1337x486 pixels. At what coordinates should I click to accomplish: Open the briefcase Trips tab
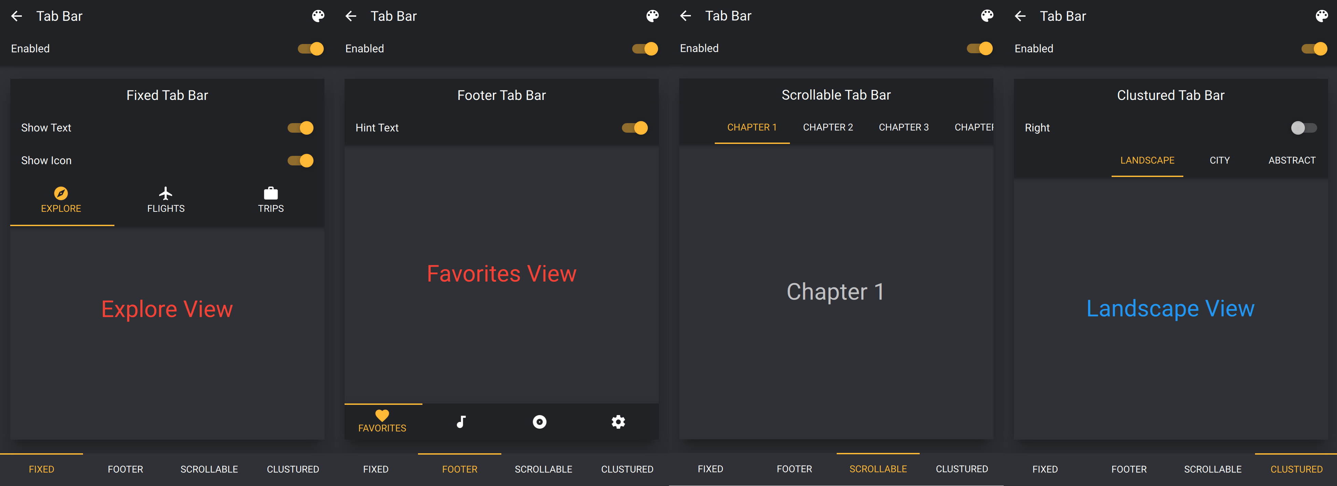coord(270,193)
